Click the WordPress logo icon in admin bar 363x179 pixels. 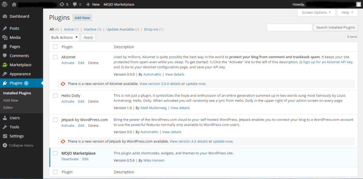pyautogui.click(x=4, y=4)
